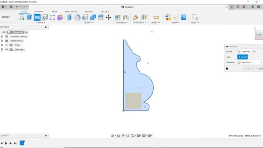The image size is (263, 148).
Task: Open the Construct dropdown menu
Action: 139,23
